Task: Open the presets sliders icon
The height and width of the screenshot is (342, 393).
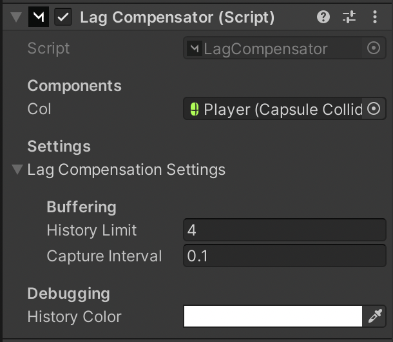Action: coord(349,17)
